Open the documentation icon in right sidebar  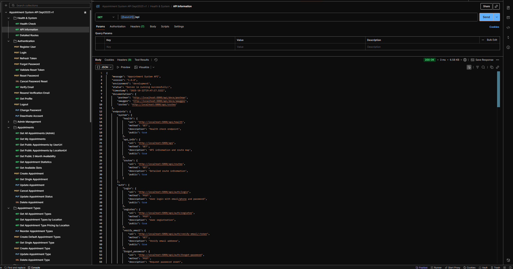[x=508, y=8]
